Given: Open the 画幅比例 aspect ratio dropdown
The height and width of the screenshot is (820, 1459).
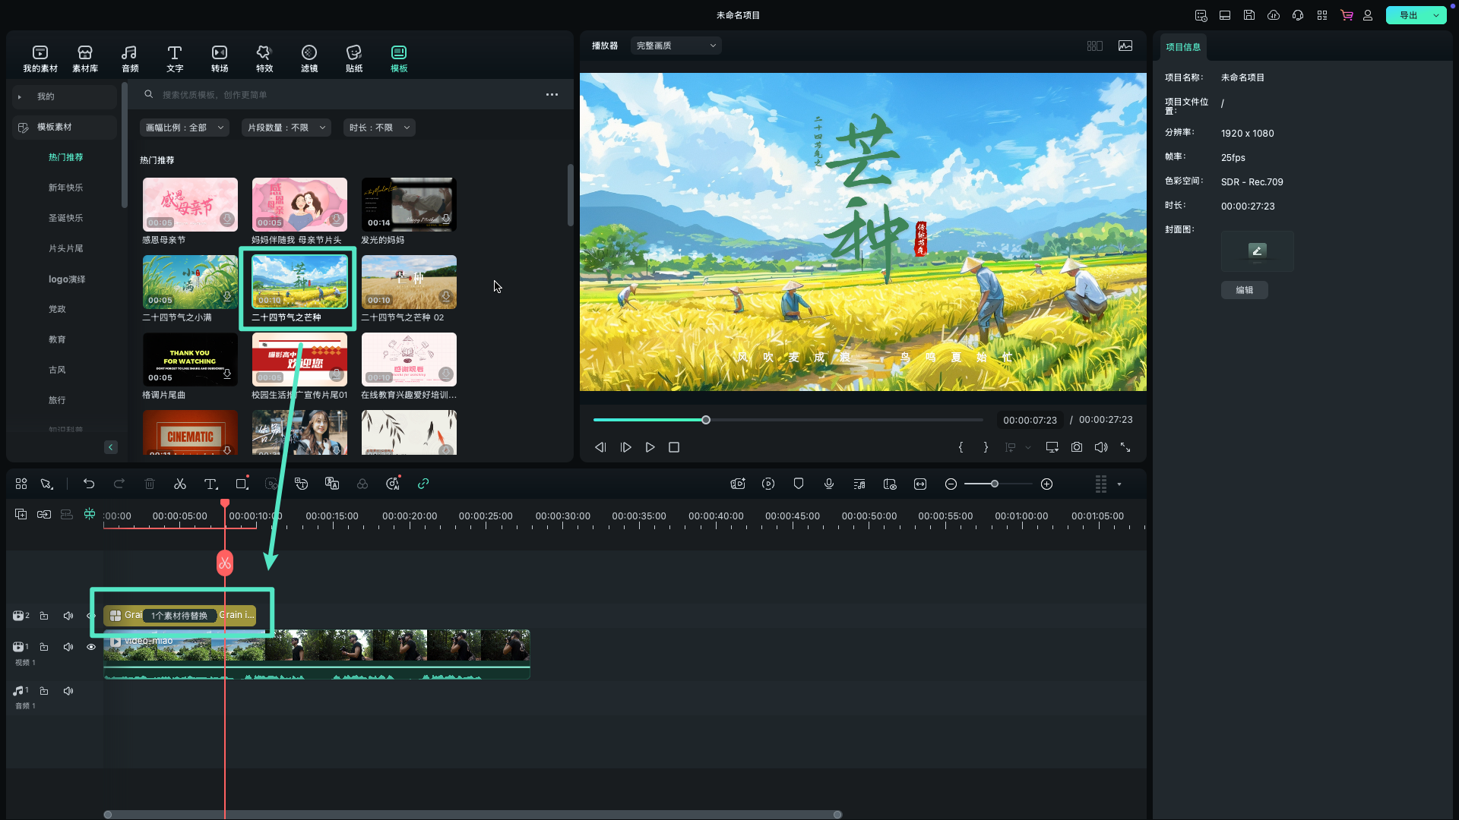Looking at the screenshot, I should 185,128.
